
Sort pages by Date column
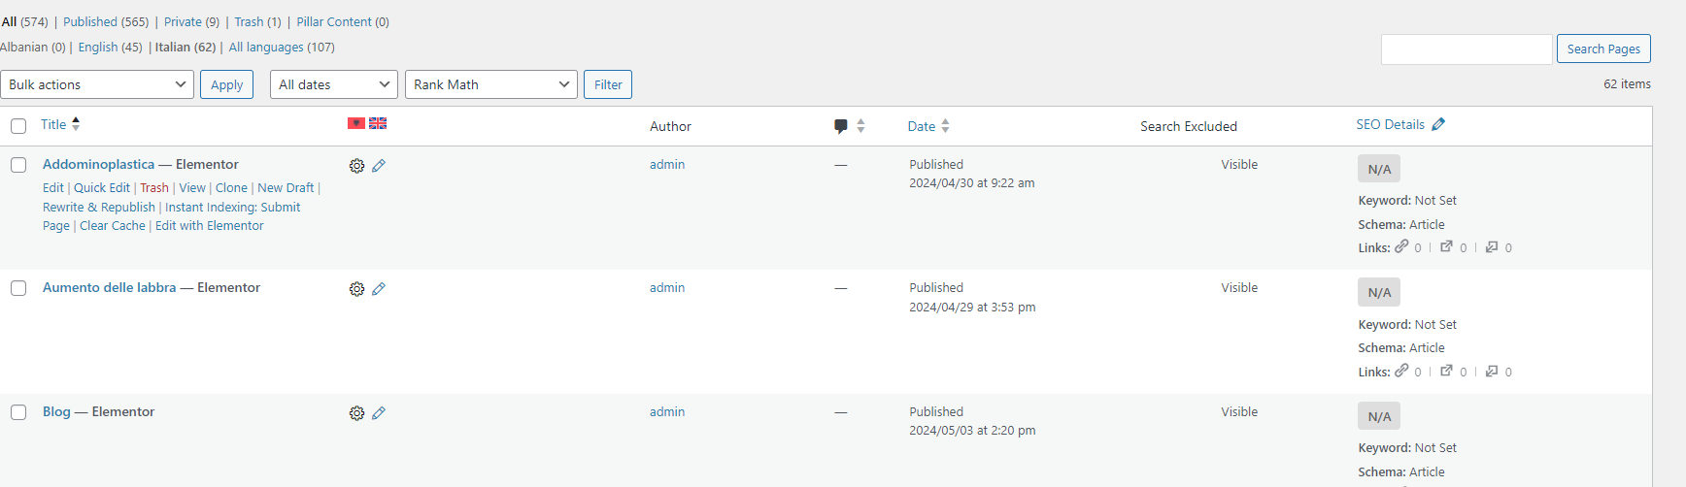pyautogui.click(x=922, y=126)
